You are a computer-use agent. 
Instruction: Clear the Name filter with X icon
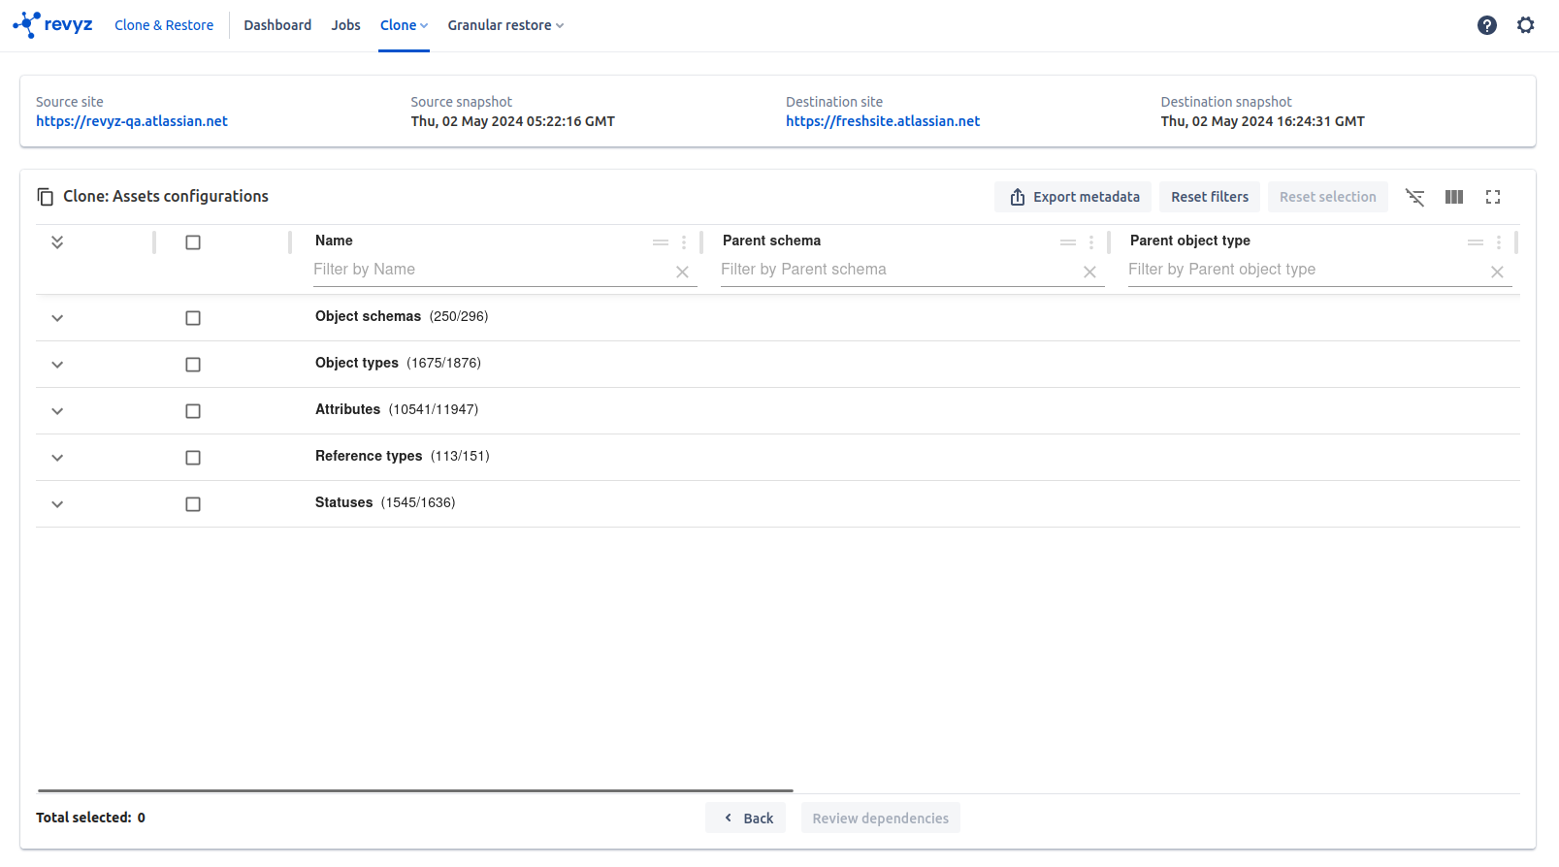pyautogui.click(x=682, y=273)
